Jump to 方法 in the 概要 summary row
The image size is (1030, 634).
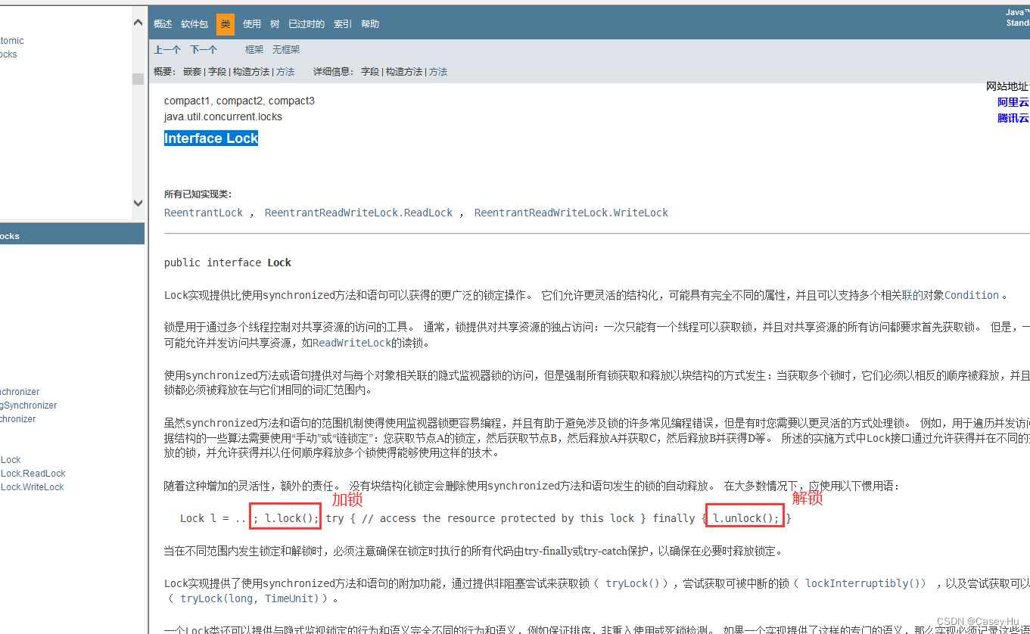pyautogui.click(x=285, y=72)
